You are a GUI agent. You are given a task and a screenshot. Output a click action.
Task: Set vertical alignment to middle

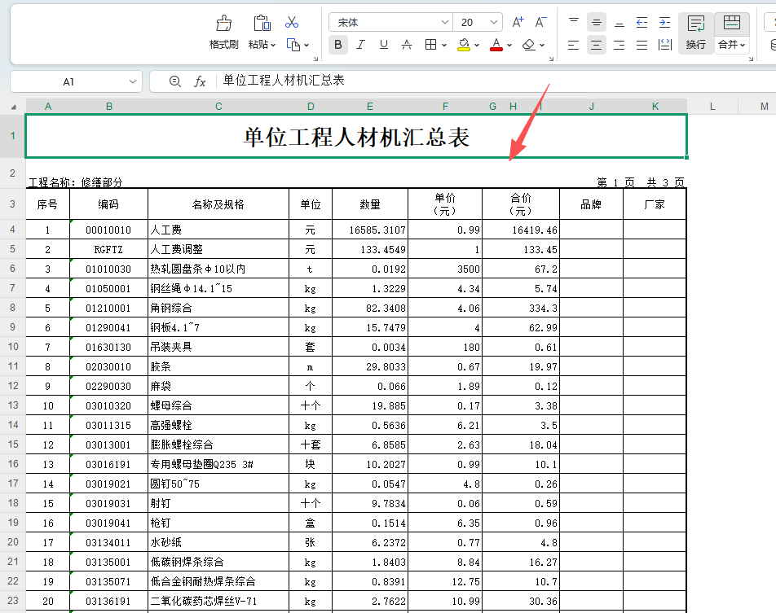(597, 22)
